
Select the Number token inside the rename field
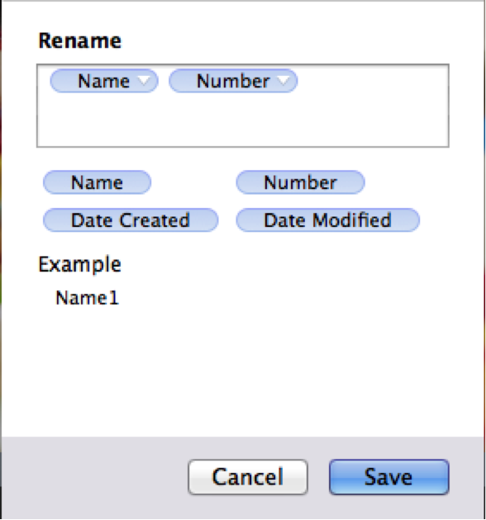tap(233, 81)
